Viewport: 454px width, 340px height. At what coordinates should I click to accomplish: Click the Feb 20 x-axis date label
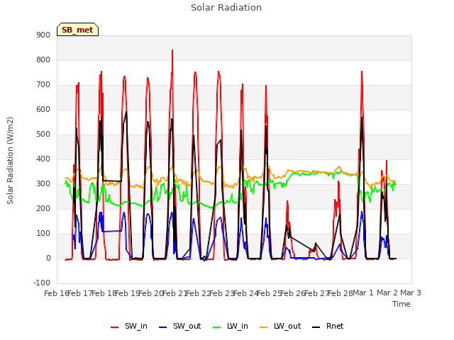click(151, 293)
